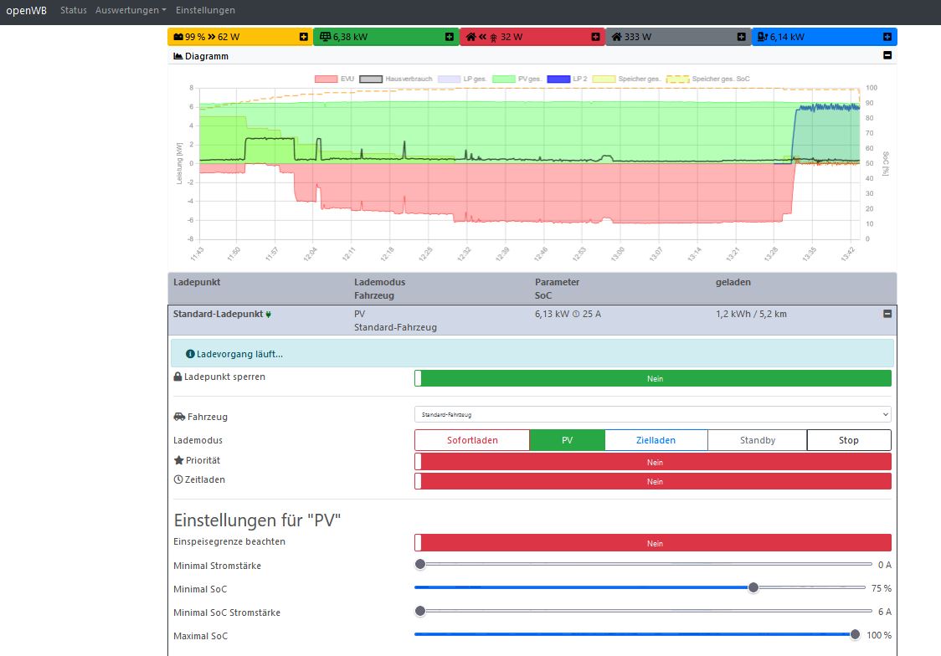Select Sofortladen charging mode
This screenshot has height=656, width=941.
click(472, 440)
